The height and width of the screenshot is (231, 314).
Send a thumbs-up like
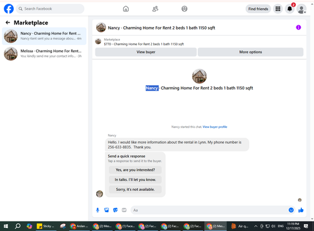tap(301, 210)
